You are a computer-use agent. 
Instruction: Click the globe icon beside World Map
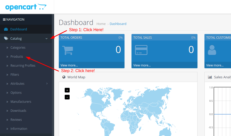click(64, 77)
